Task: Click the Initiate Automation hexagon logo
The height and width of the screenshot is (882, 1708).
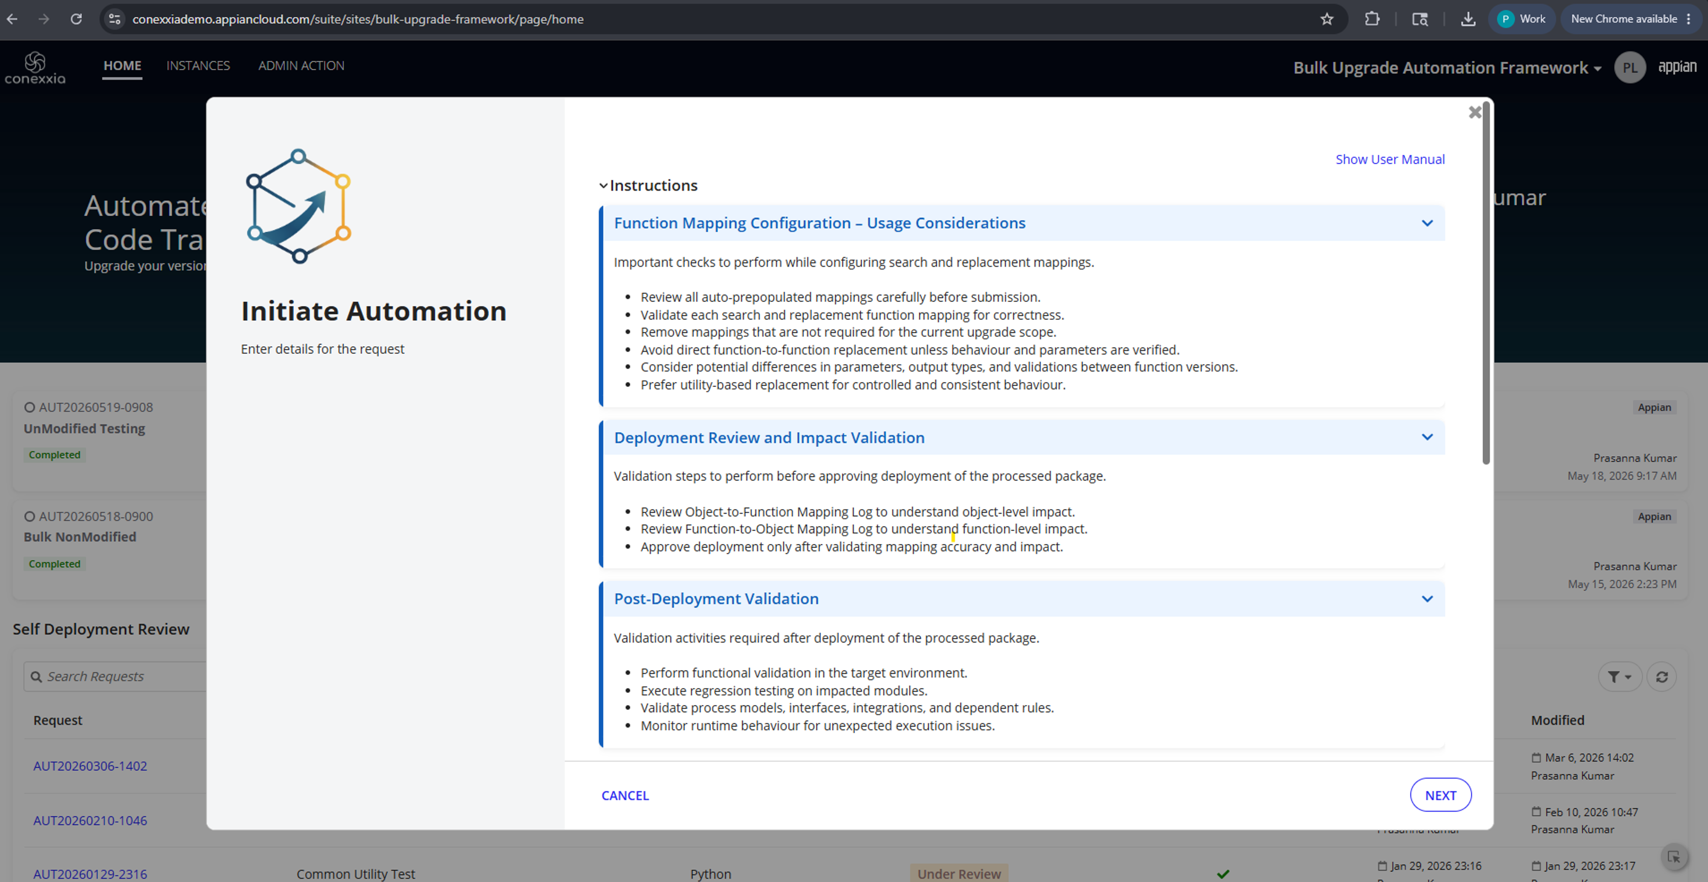Action: (298, 206)
